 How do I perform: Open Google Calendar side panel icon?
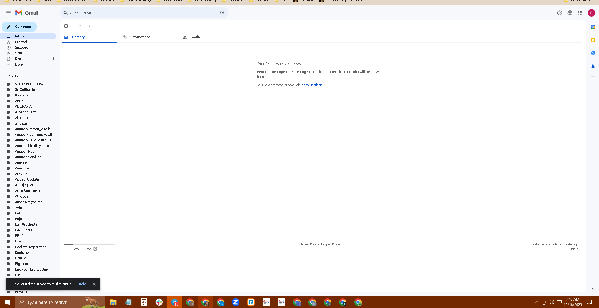(593, 27)
